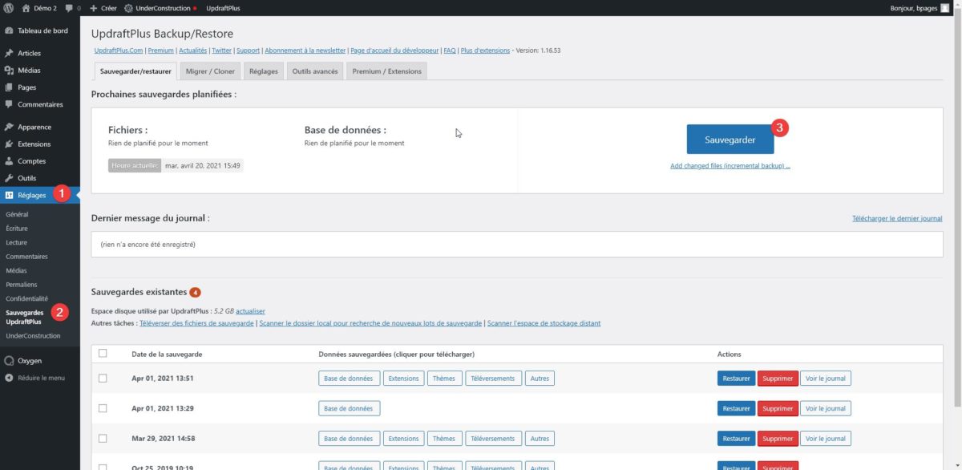Open the Outils wrench icon
Image resolution: width=962 pixels, height=470 pixels.
(x=9, y=178)
